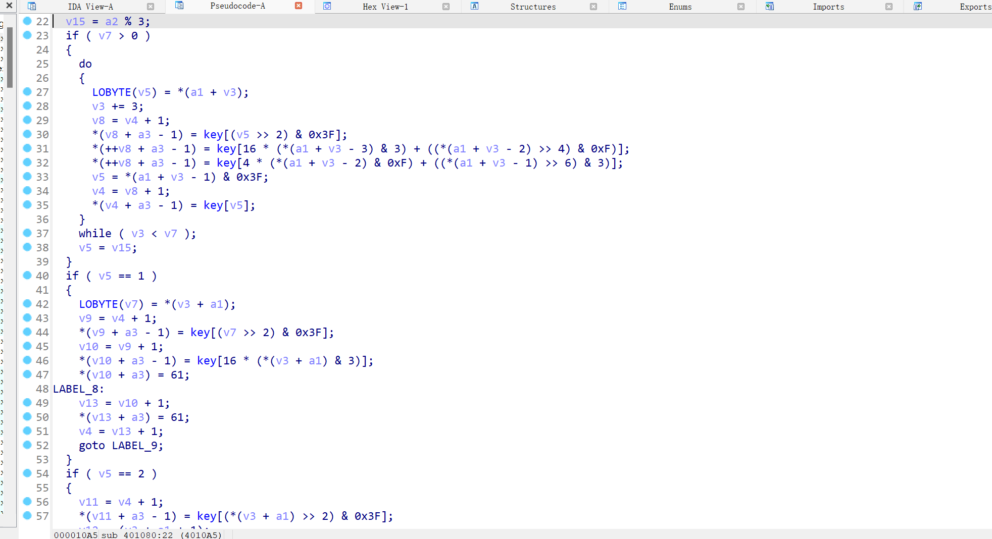Viewport: 992px width, 539px height.
Task: Open the Enums tab
Action: coord(680,7)
